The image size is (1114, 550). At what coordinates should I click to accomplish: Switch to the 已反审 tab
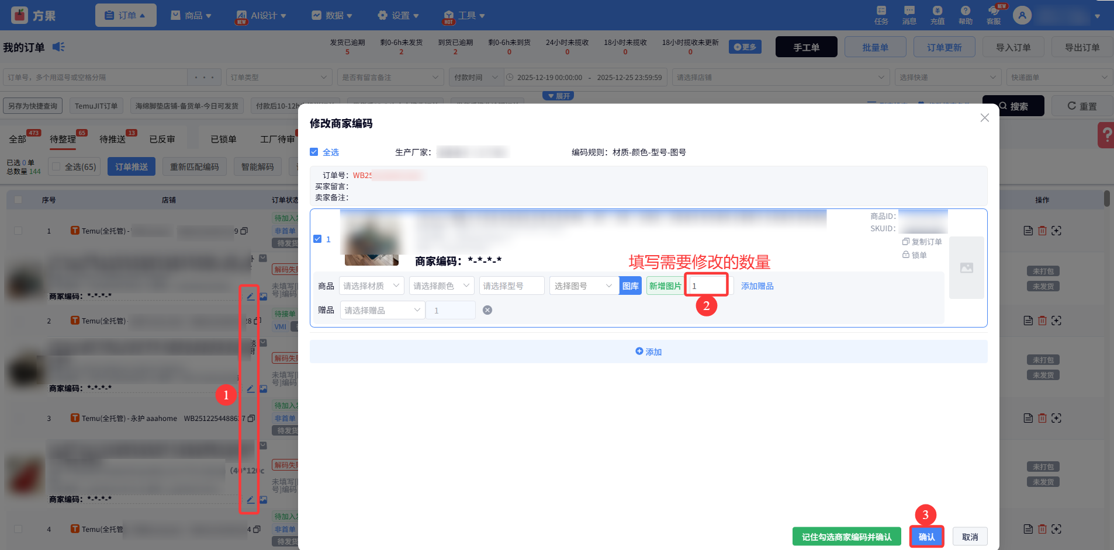click(162, 139)
